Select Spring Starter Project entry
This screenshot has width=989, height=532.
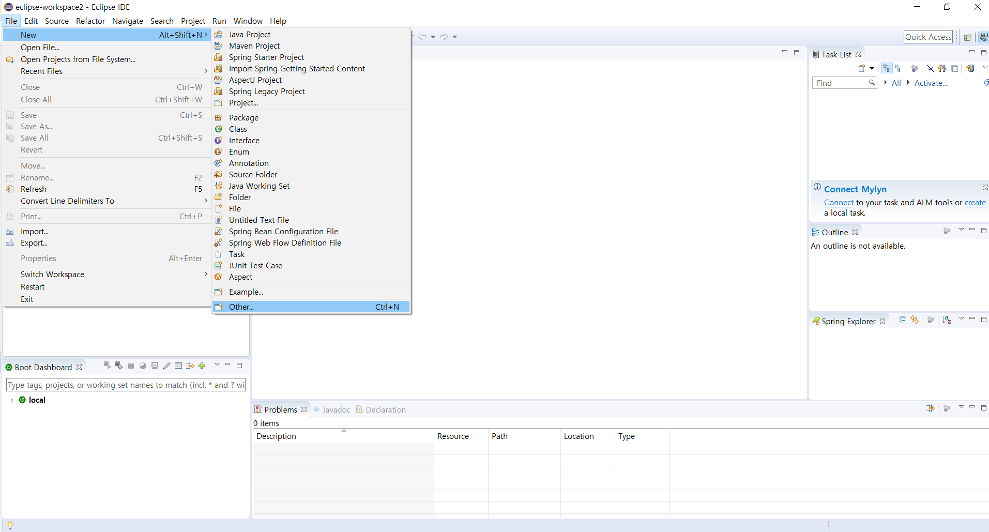311,57
